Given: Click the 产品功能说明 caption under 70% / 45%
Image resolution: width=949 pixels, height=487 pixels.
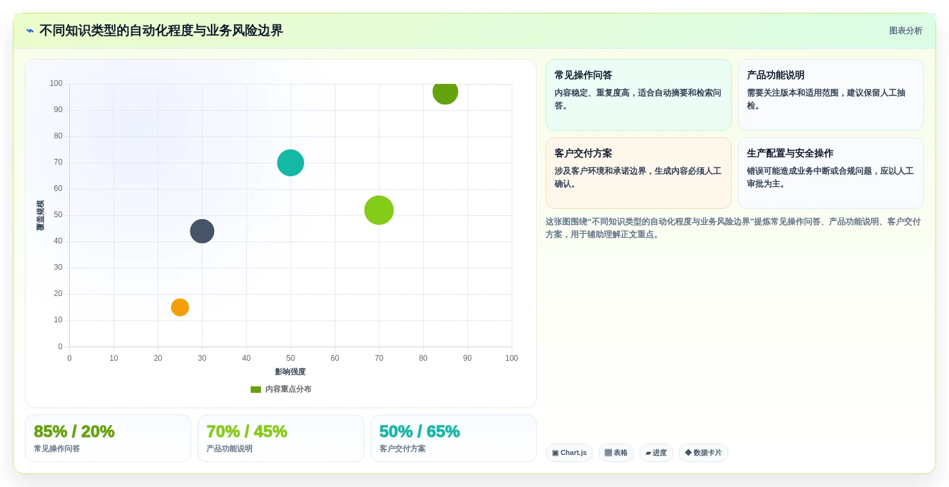Looking at the screenshot, I should click(x=230, y=449).
